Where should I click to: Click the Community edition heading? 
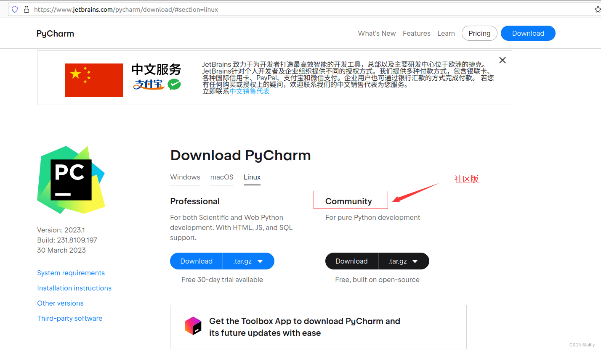348,201
